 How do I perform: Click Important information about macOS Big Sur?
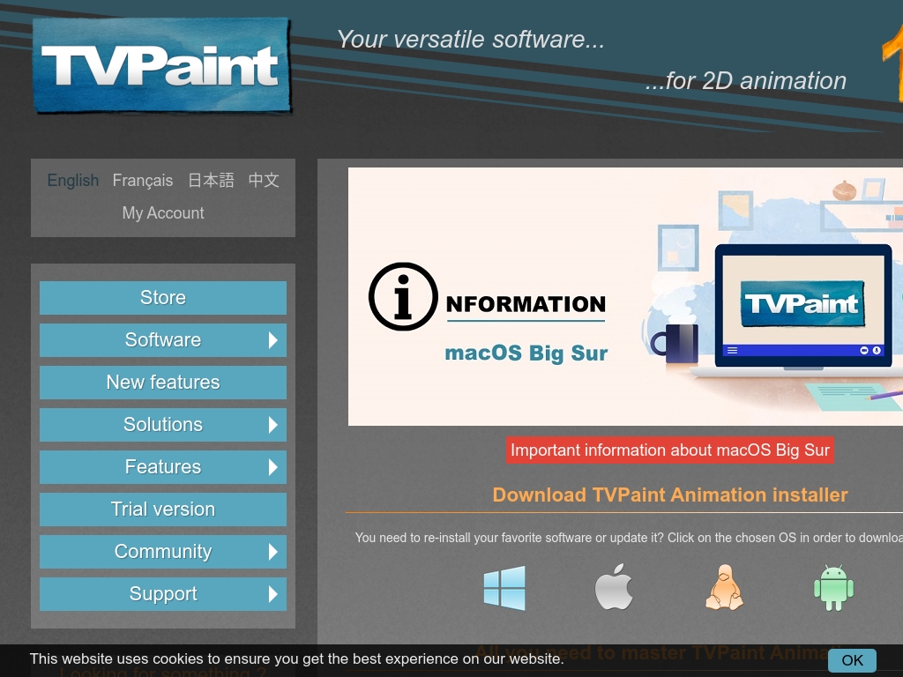670,450
